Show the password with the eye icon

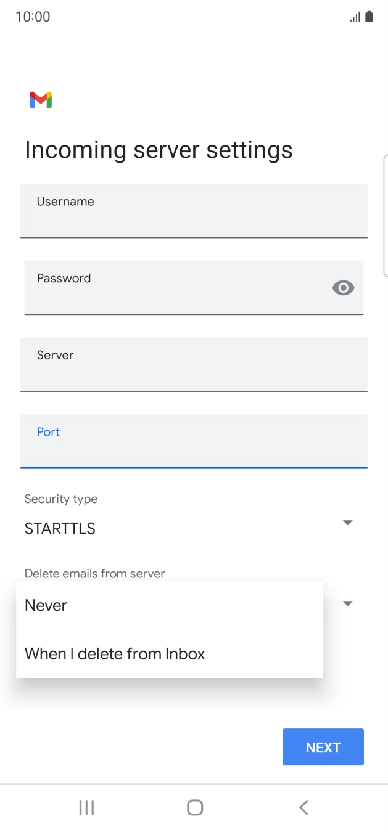point(343,288)
